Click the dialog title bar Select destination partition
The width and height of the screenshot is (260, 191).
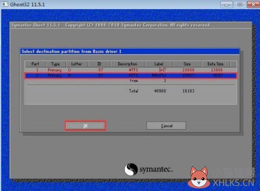click(x=129, y=51)
